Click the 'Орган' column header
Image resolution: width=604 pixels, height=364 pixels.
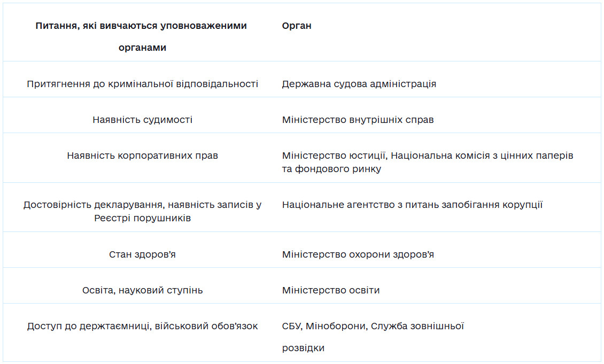(297, 26)
